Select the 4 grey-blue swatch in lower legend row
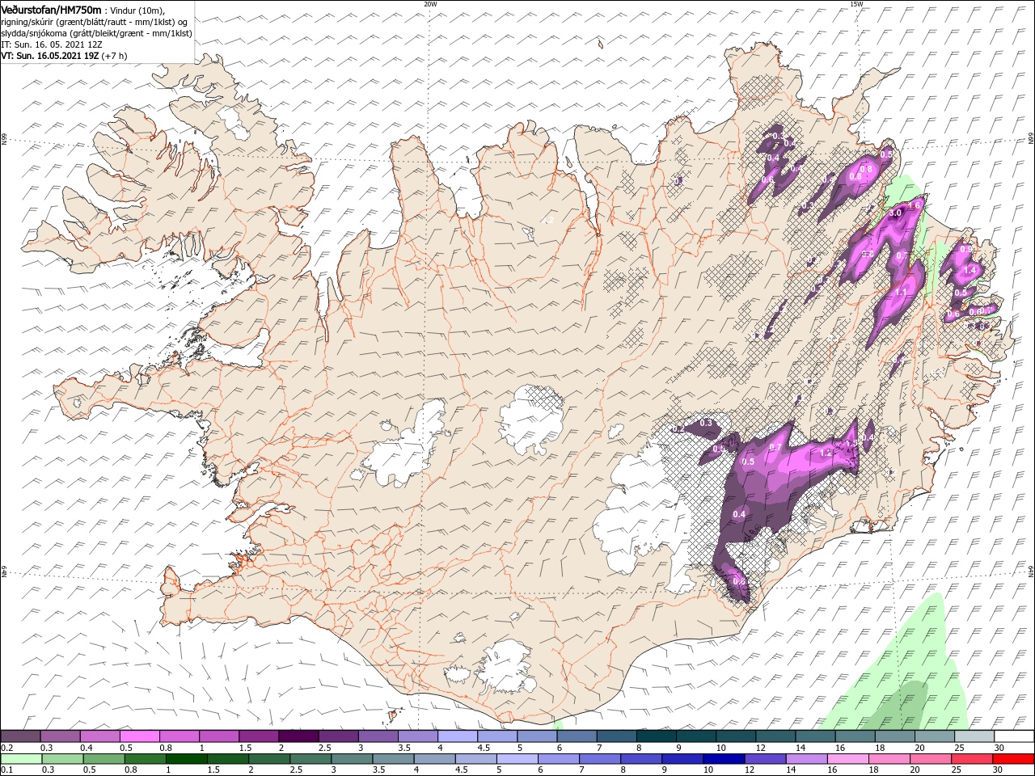Image resolution: width=1035 pixels, height=776 pixels. (434, 759)
